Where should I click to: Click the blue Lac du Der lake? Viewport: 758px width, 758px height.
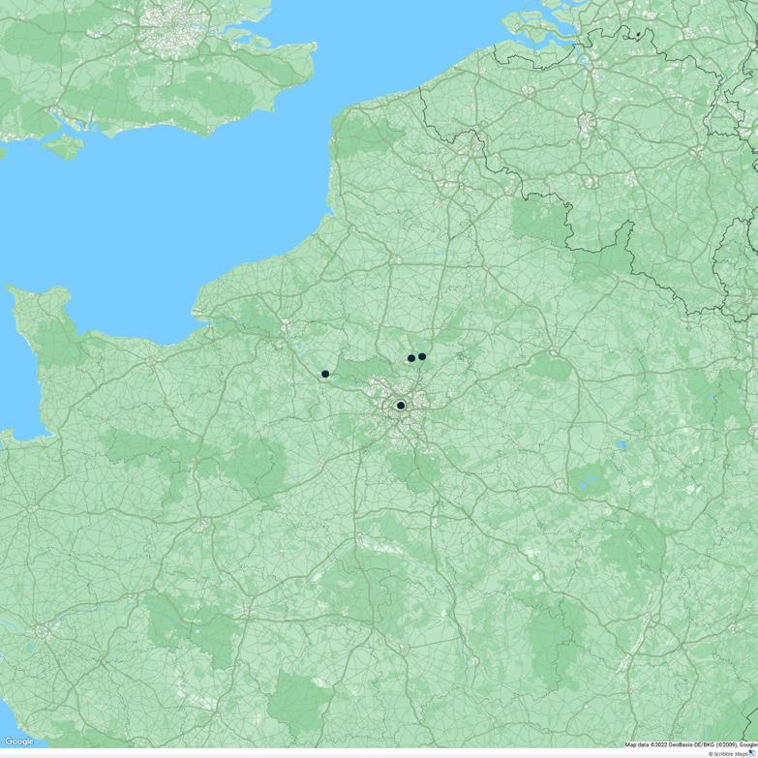coord(622,443)
